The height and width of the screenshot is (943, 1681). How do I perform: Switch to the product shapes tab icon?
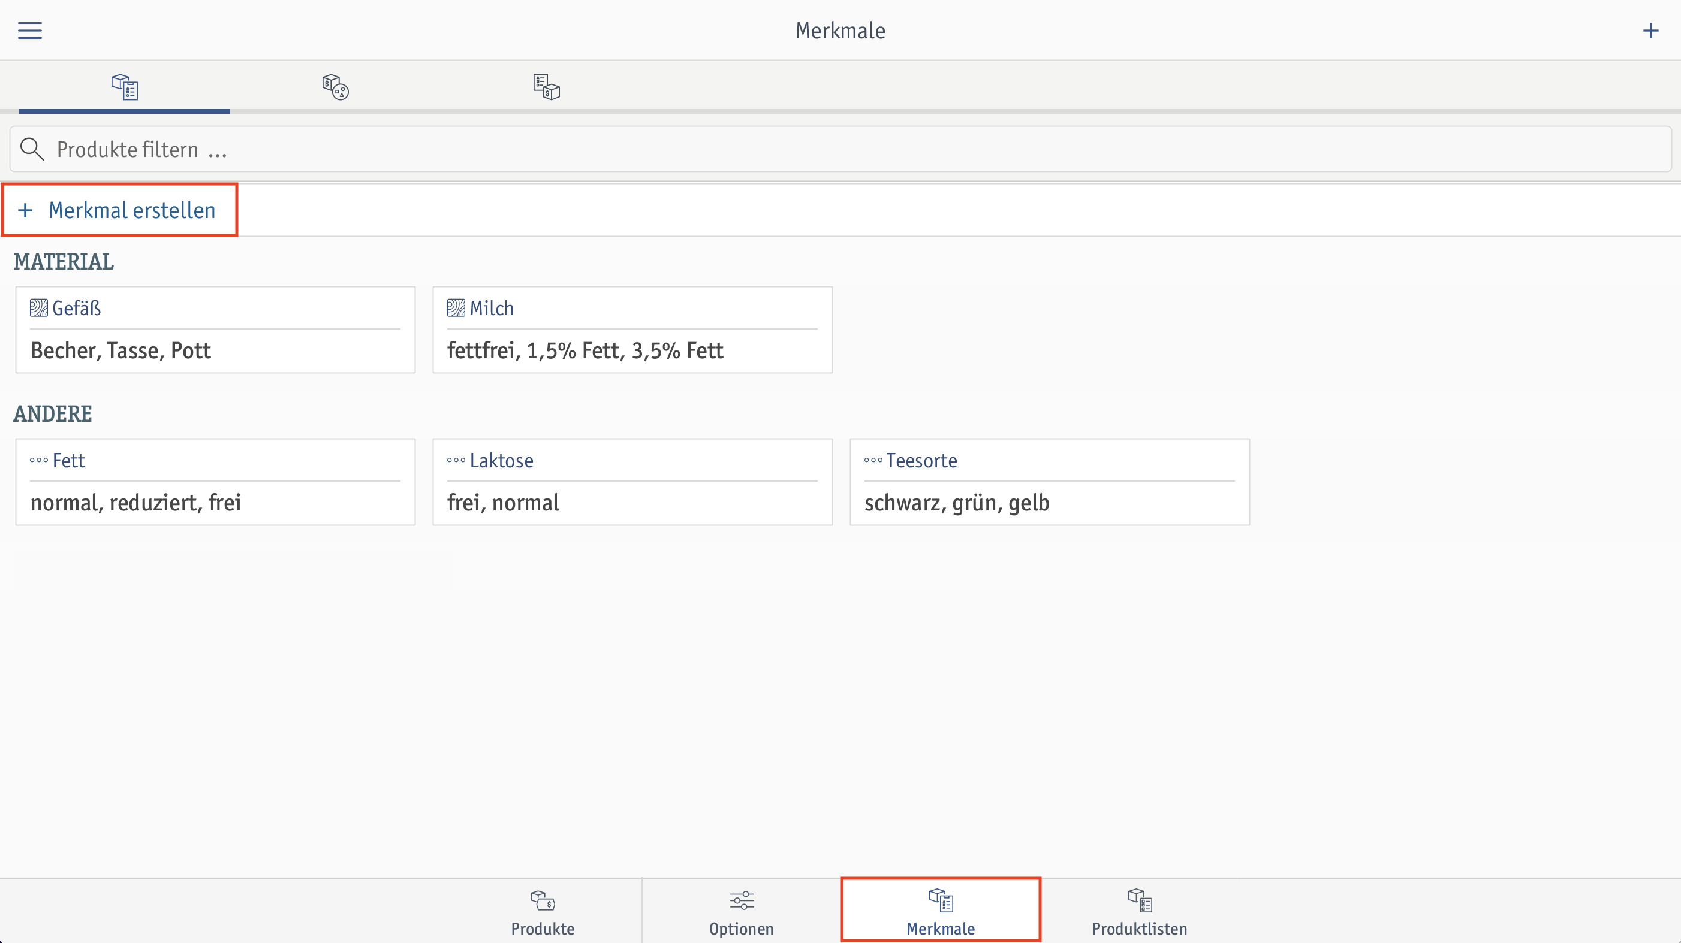click(x=335, y=87)
